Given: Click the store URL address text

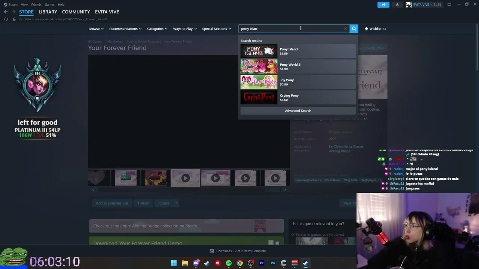Looking at the screenshot, I should [62, 19].
